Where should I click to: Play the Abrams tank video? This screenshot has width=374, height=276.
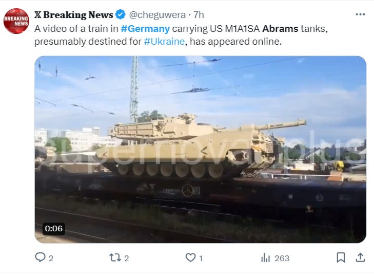pyautogui.click(x=201, y=150)
